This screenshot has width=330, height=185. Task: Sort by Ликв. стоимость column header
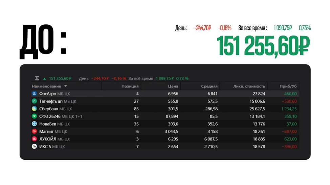pyautogui.click(x=249, y=86)
